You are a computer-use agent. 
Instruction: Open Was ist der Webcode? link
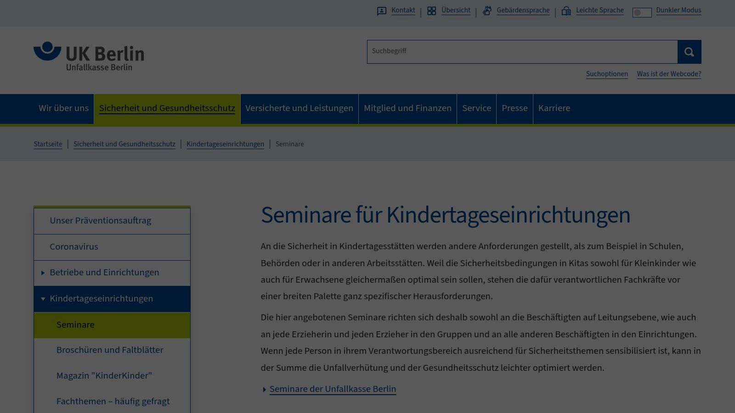(669, 74)
